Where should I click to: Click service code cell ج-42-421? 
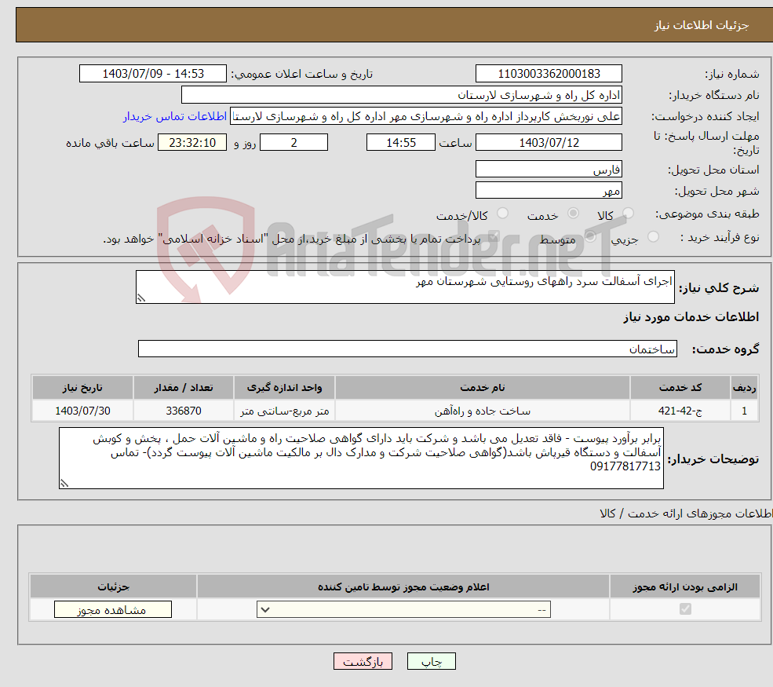pos(680,411)
